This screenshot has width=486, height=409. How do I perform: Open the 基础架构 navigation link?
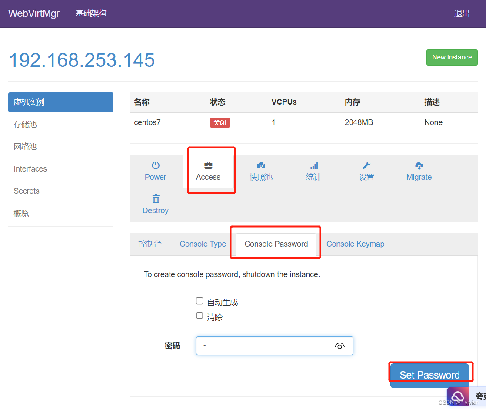point(91,13)
